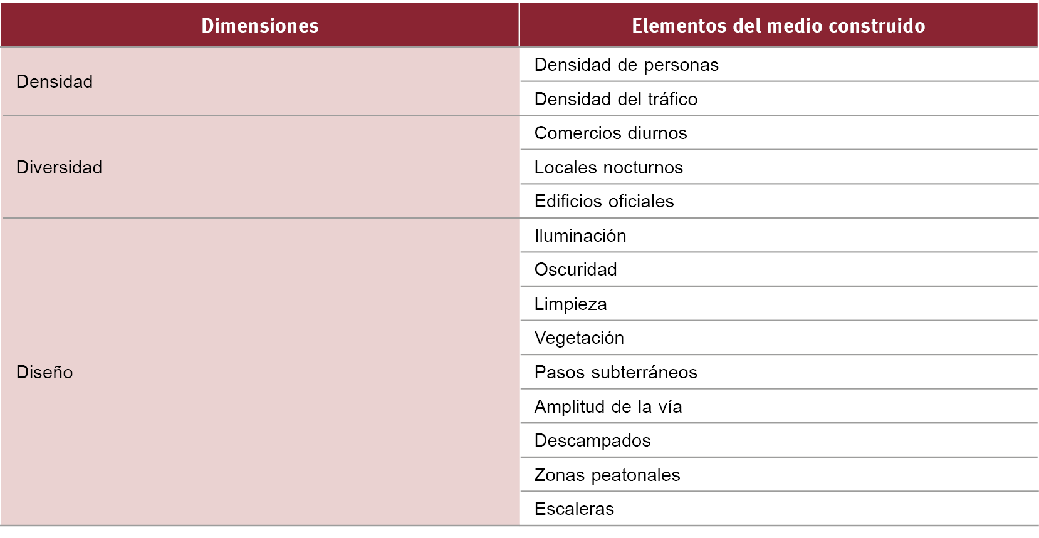Click the Escaleras row

pyautogui.click(x=574, y=509)
